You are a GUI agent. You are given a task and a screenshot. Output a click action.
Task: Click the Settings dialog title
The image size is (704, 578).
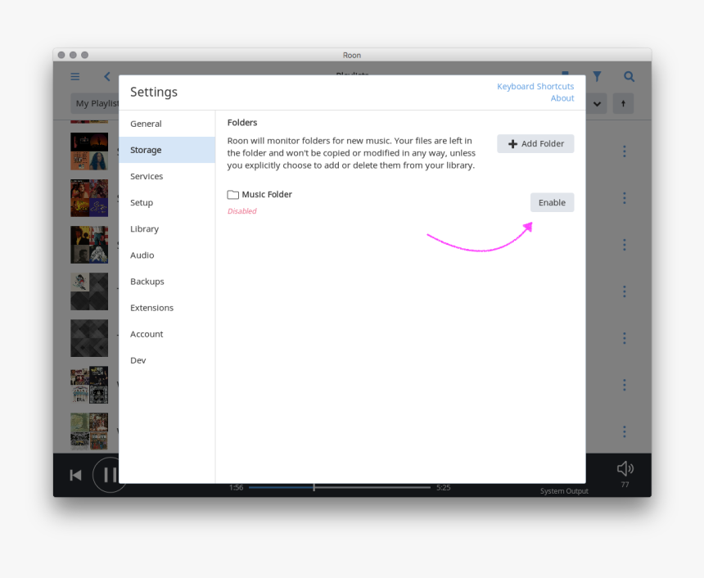pos(154,92)
